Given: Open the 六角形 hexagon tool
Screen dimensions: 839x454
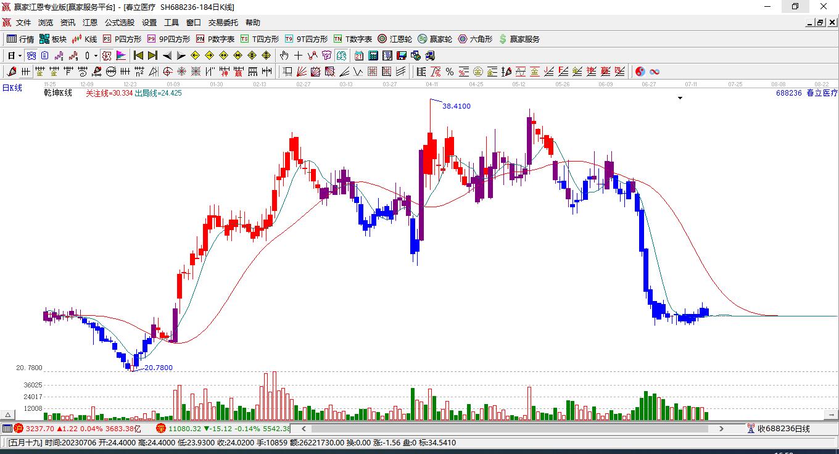Looking at the screenshot, I should (x=475, y=39).
